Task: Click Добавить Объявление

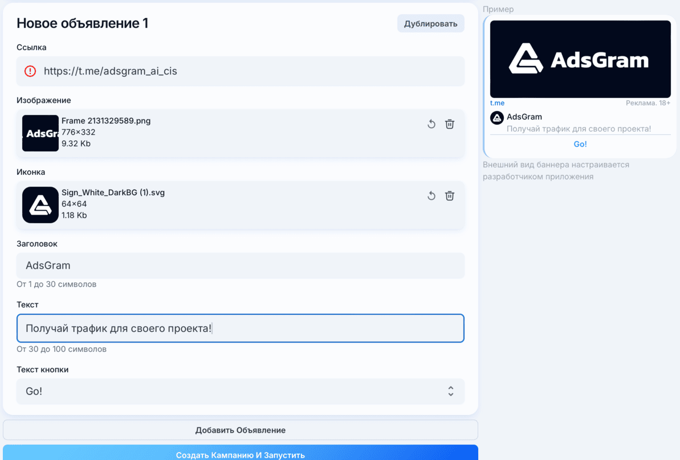Action: pos(240,430)
